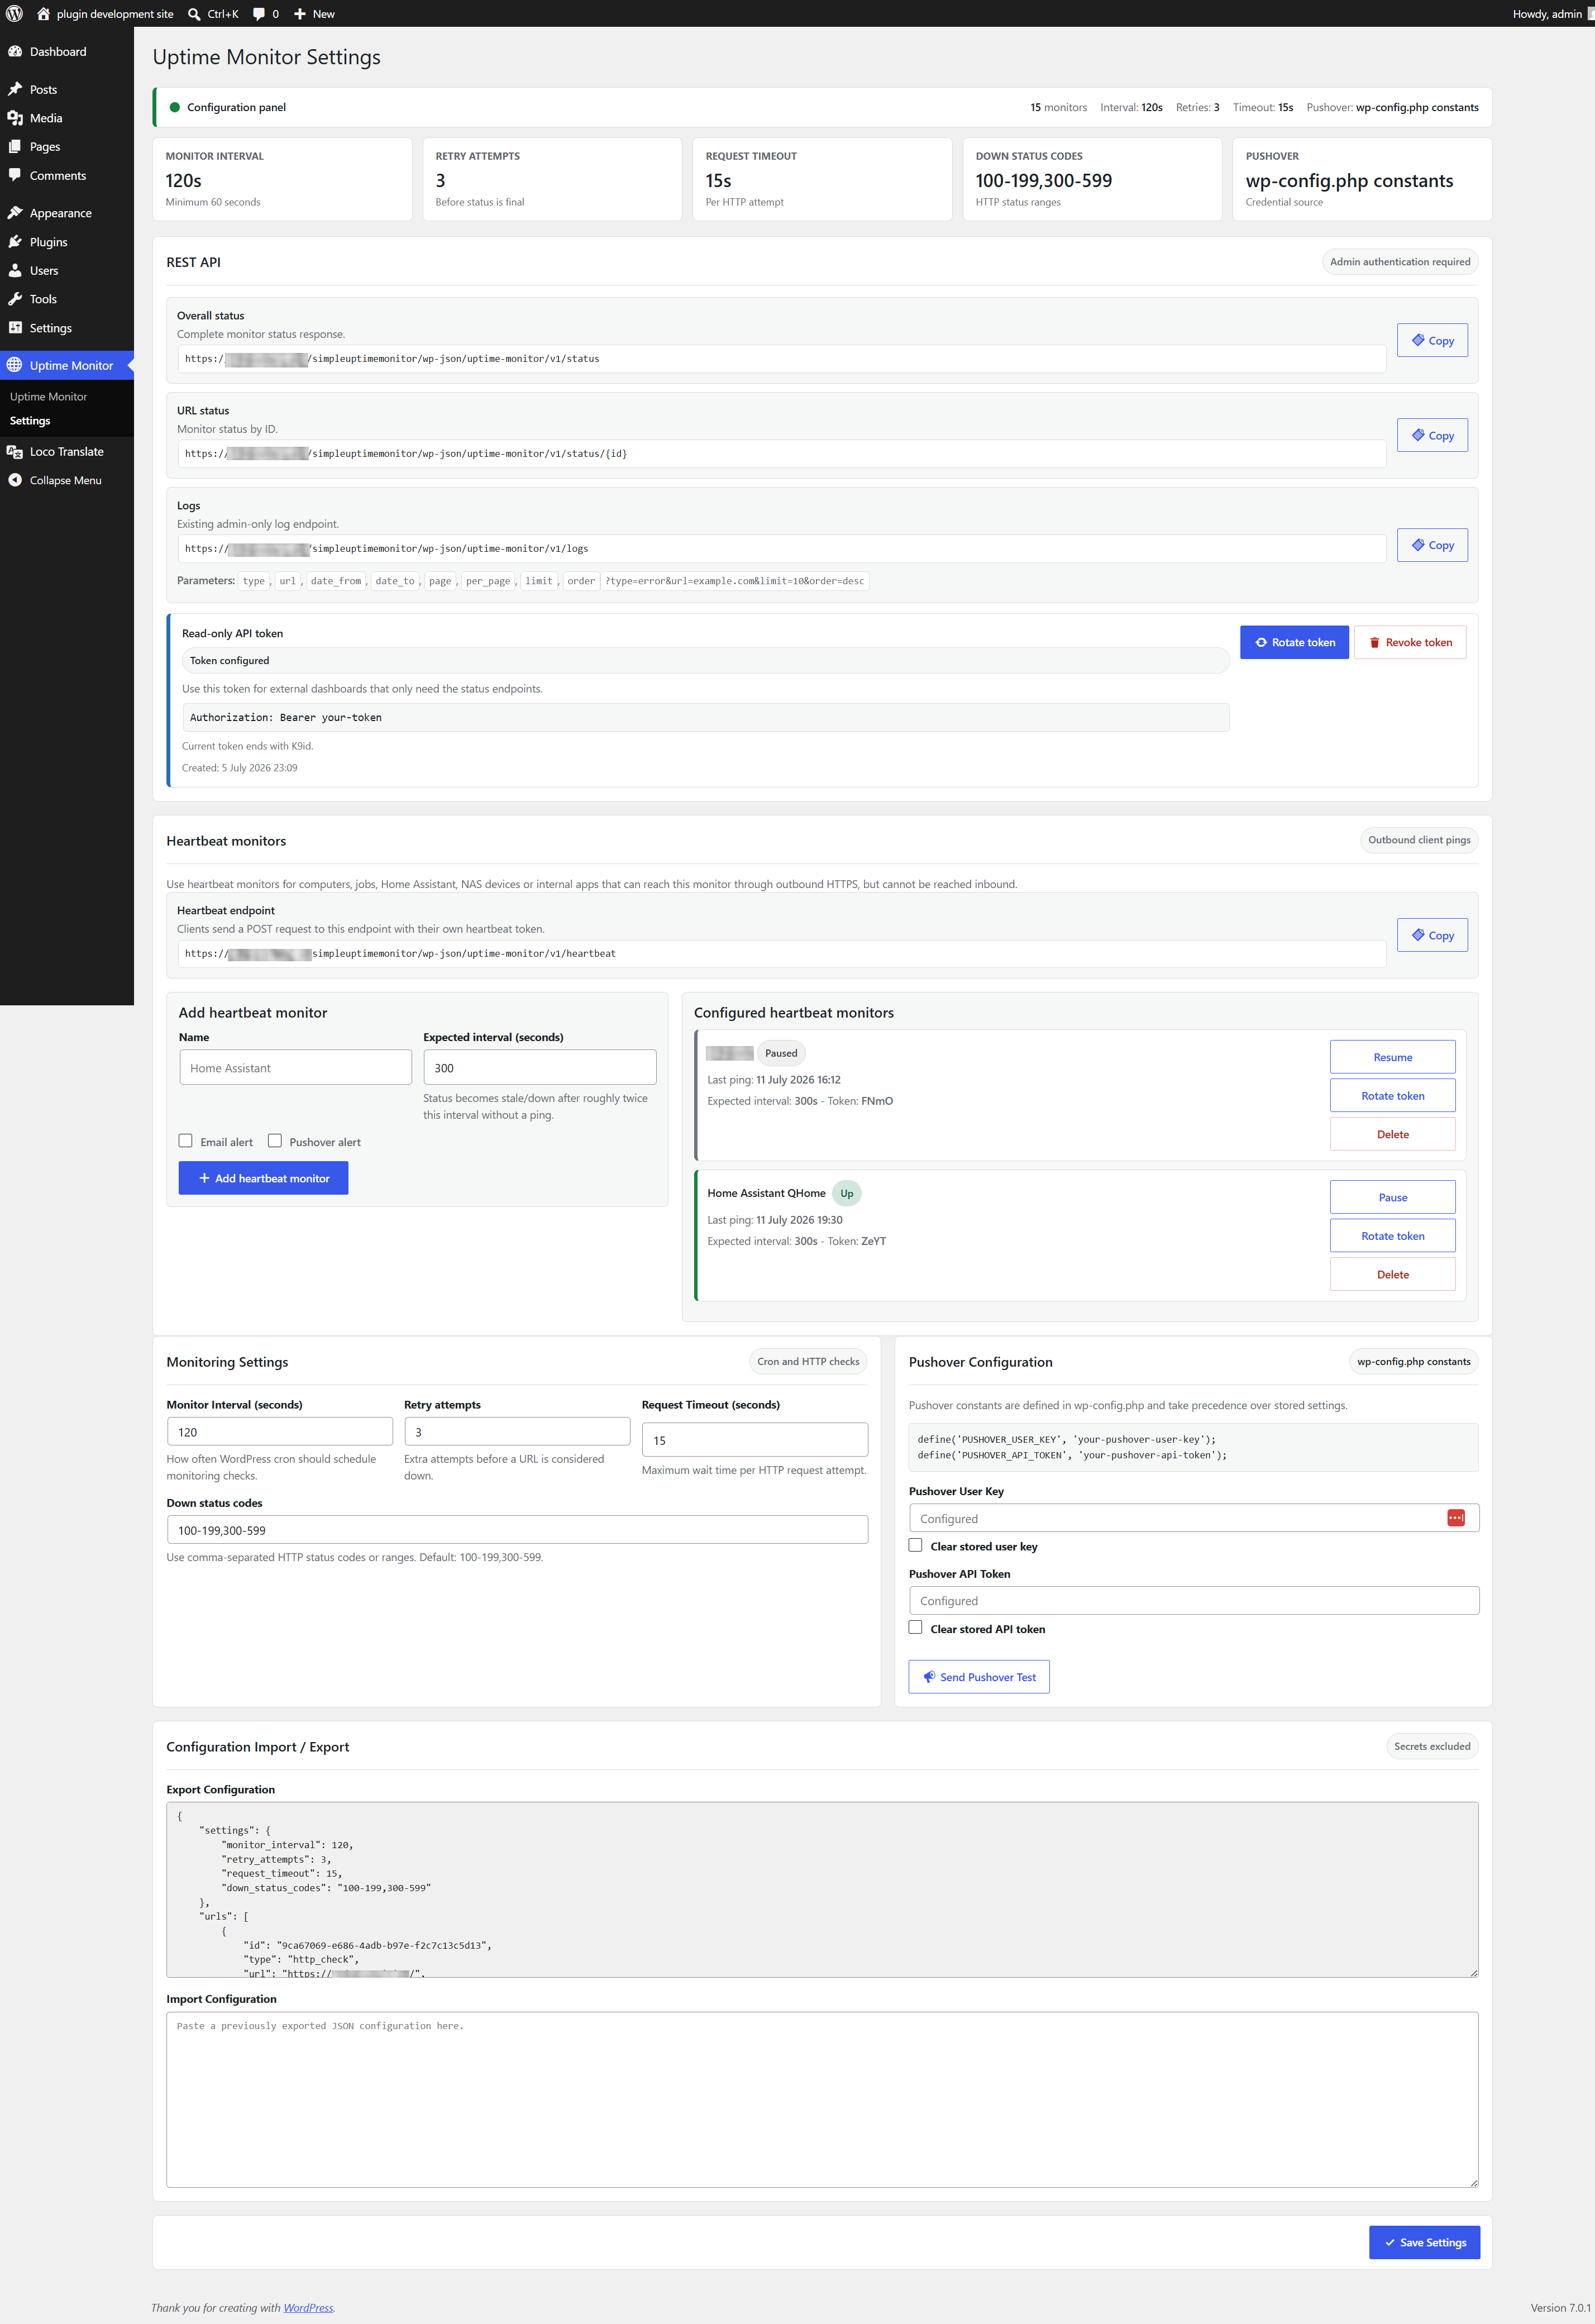Check Clear stored user key
1595x2324 pixels.
[x=915, y=1545]
